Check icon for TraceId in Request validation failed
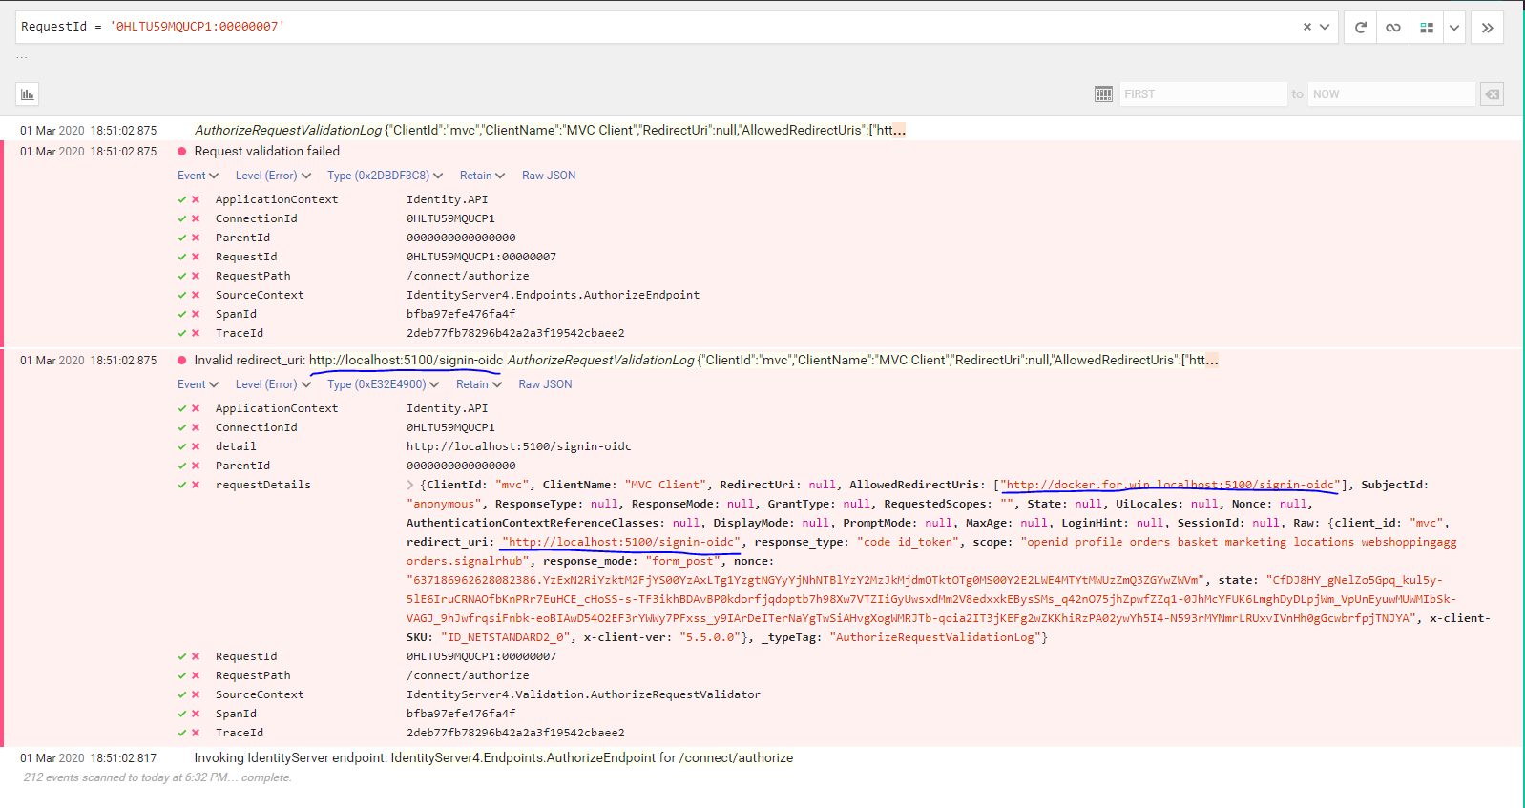Viewport: 1525px width, 808px height. 182,333
